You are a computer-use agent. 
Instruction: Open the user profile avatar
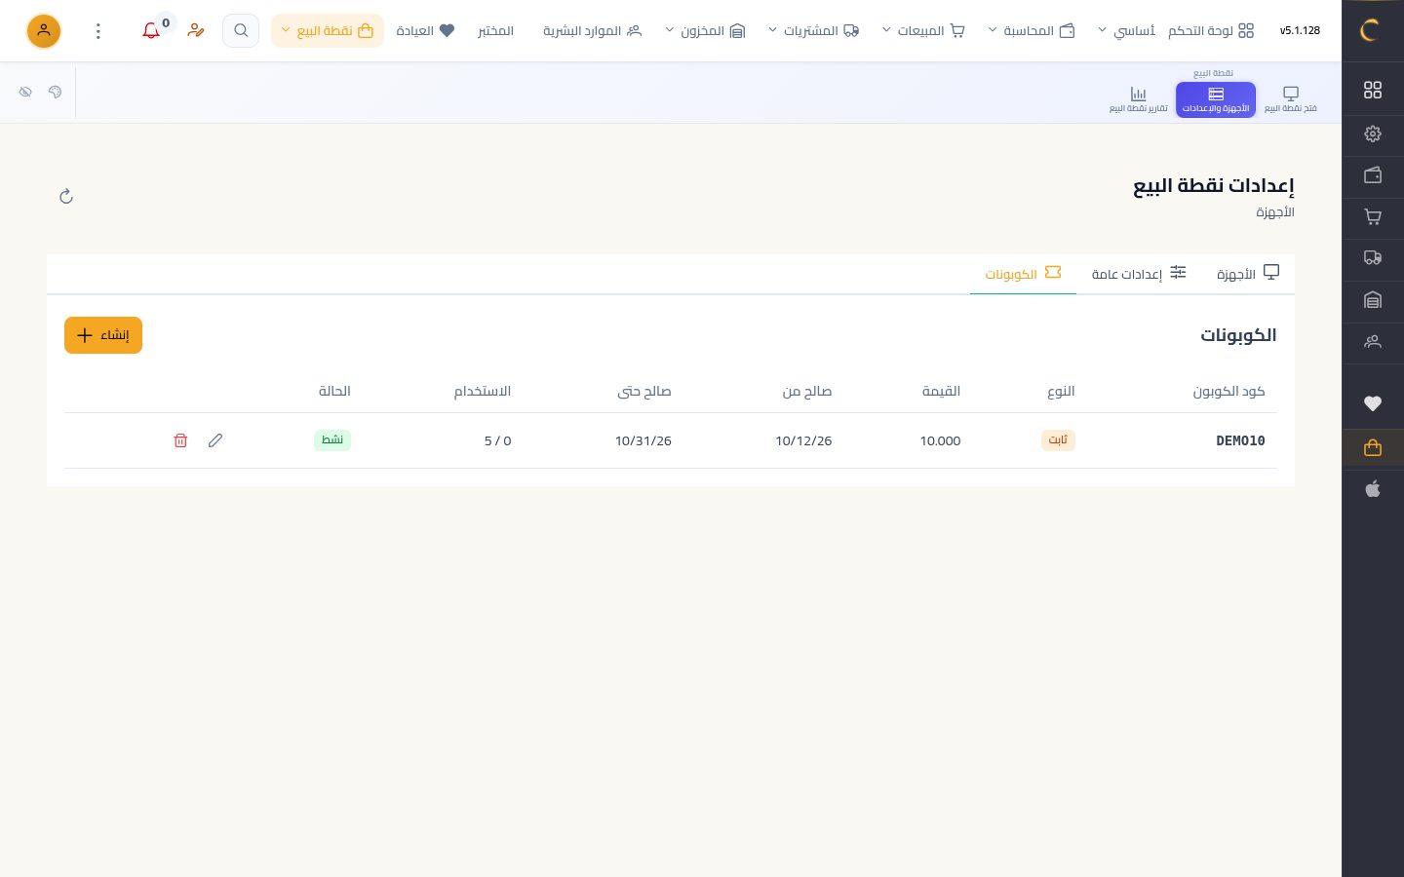tap(44, 31)
